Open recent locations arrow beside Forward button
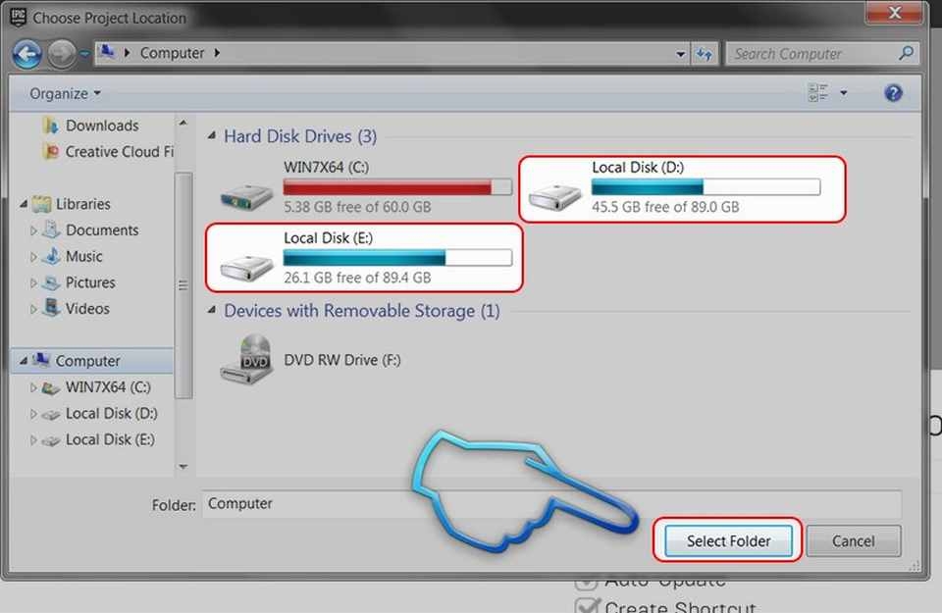Image resolution: width=942 pixels, height=613 pixels. pyautogui.click(x=84, y=54)
